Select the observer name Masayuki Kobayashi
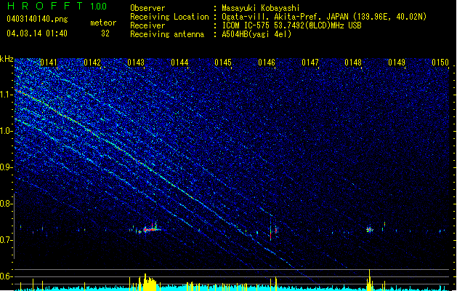The width and height of the screenshot is (457, 291). [261, 8]
